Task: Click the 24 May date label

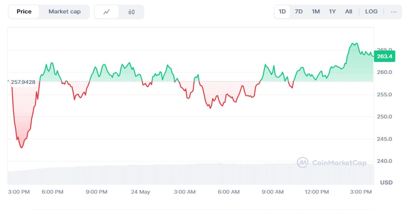Action: pyautogui.click(x=141, y=192)
